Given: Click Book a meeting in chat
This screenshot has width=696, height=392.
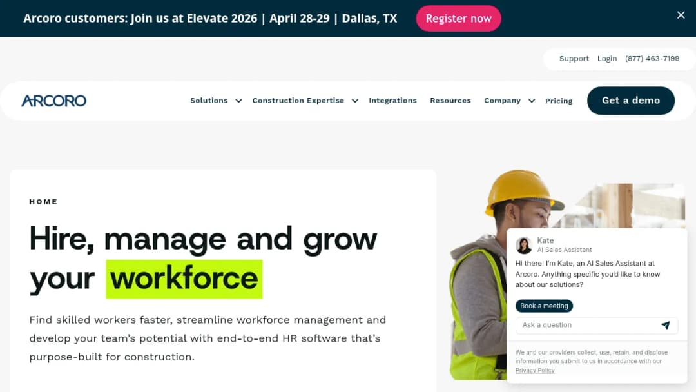Looking at the screenshot, I should pos(544,306).
